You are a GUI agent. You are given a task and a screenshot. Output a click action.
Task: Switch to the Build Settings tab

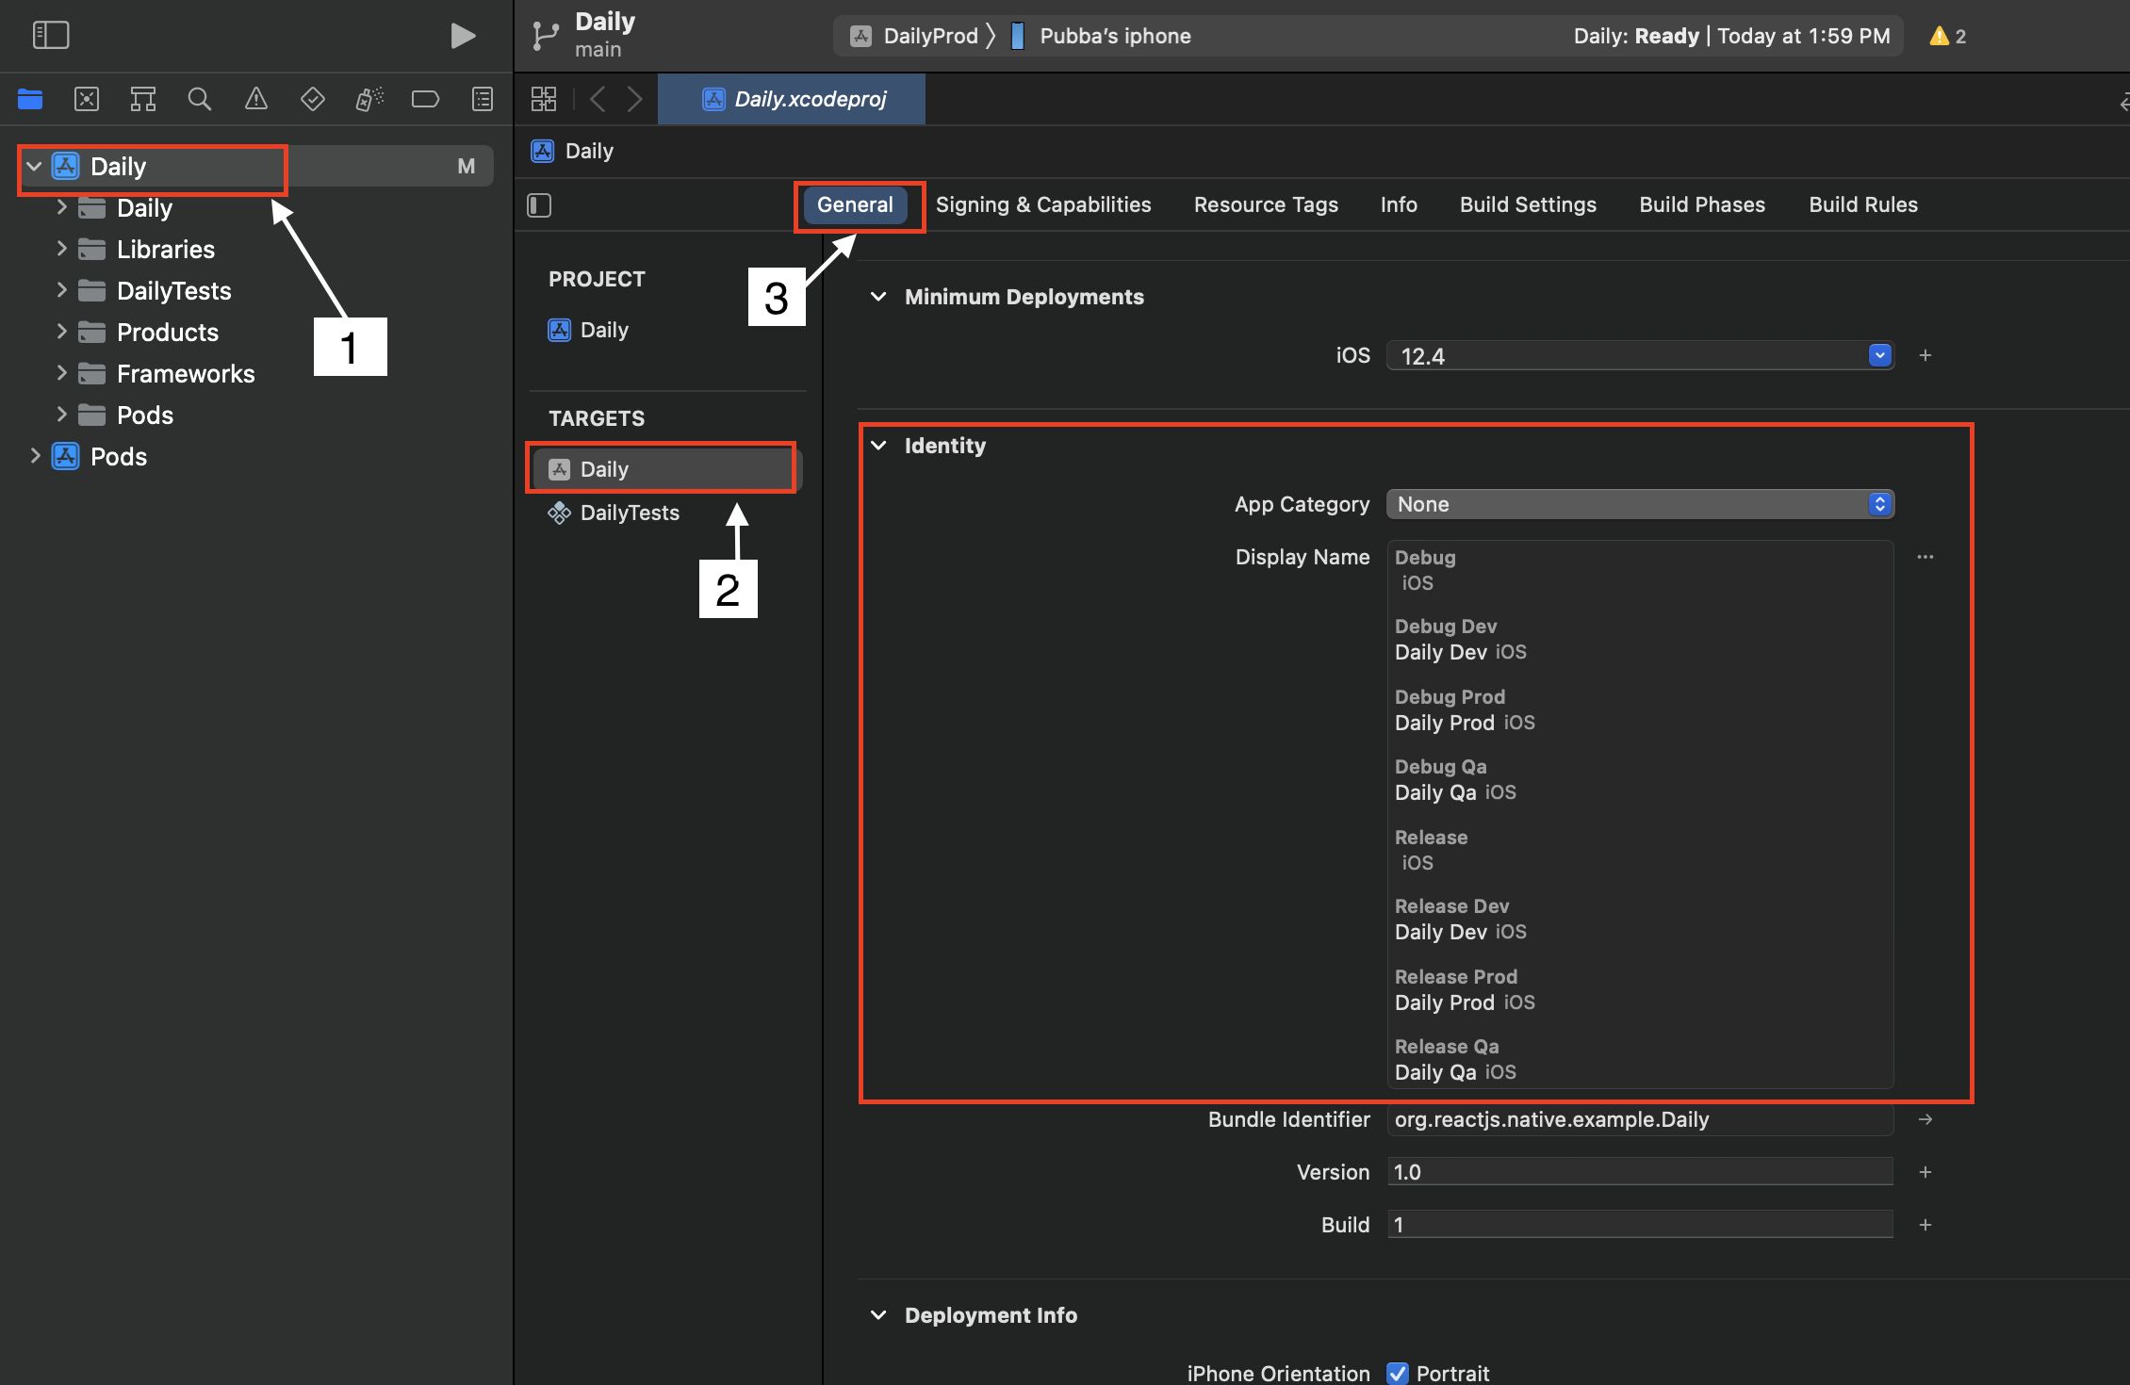coord(1528,204)
